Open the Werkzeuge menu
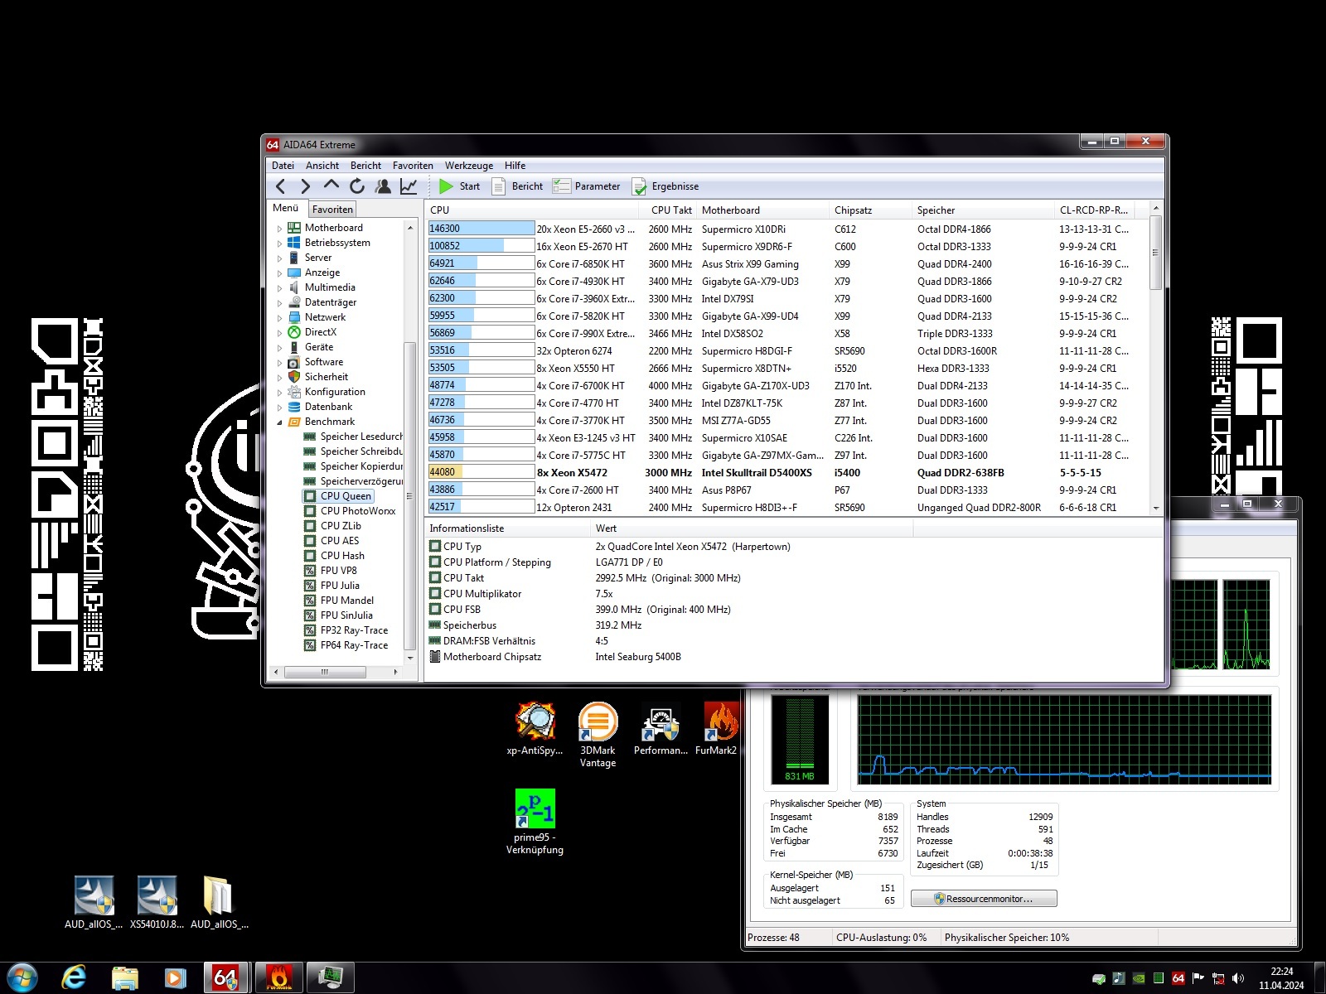The width and height of the screenshot is (1326, 994). pos(468,166)
